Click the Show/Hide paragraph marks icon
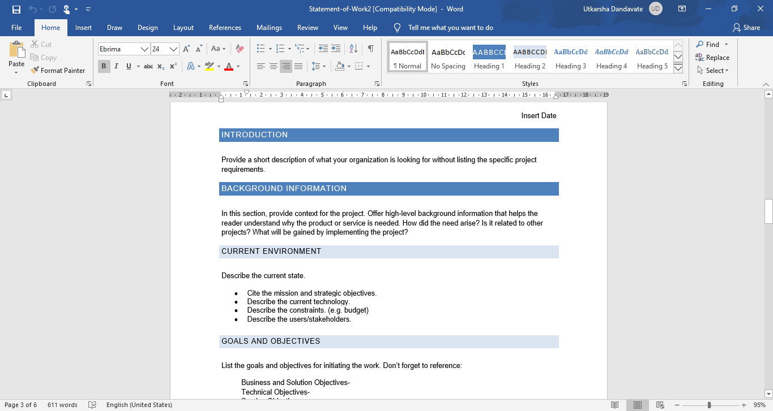The image size is (773, 411). point(370,49)
